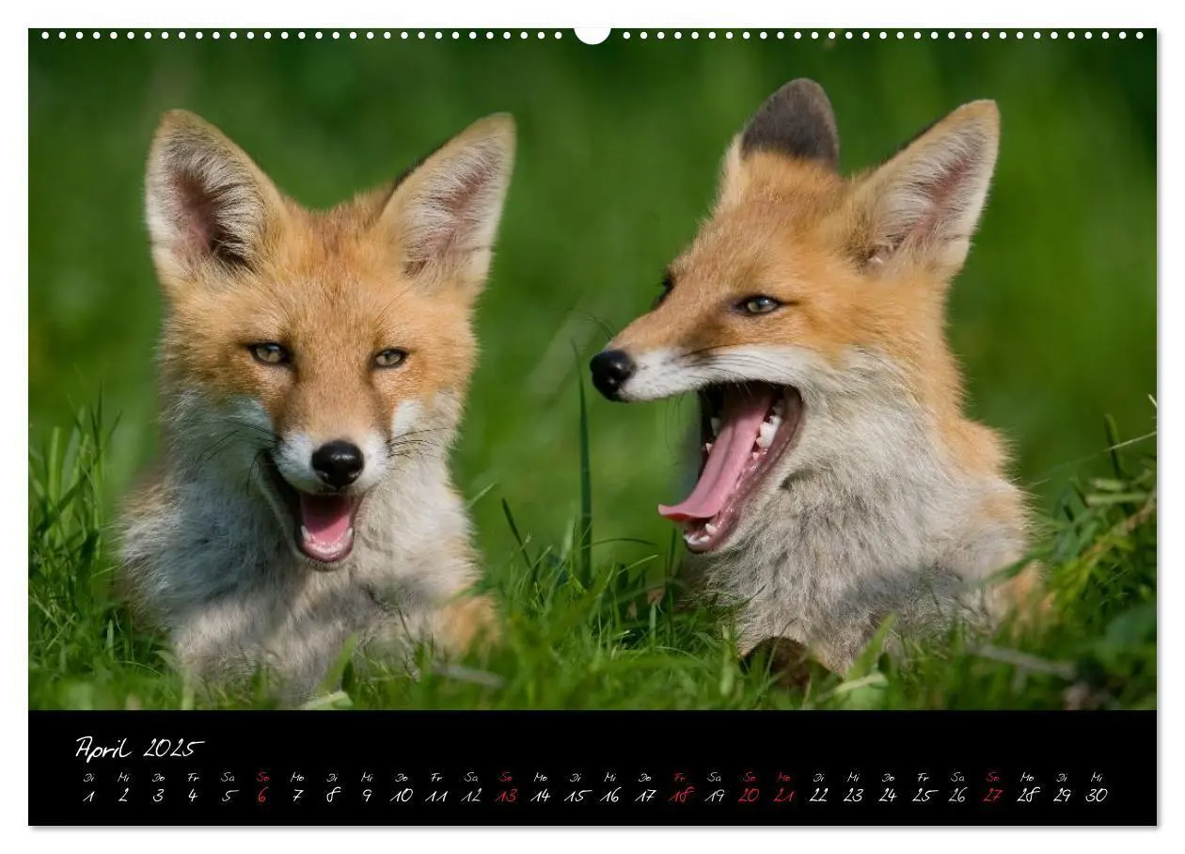The width and height of the screenshot is (1185, 854).
Task: Pick date 23 on the calendar
Action: coord(853,796)
